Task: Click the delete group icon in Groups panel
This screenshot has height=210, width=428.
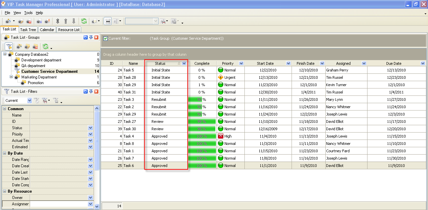Action: (x=35, y=46)
